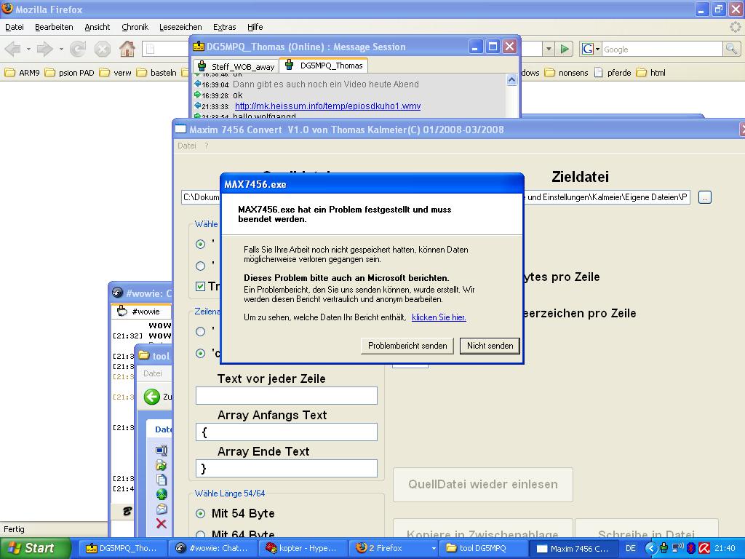Select the 'Mit 54 Byte' radio button
This screenshot has height=559, width=745.
click(x=201, y=513)
